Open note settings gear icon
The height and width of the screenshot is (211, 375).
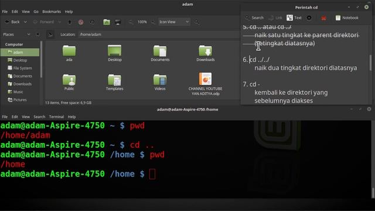pyautogui.click(x=309, y=18)
